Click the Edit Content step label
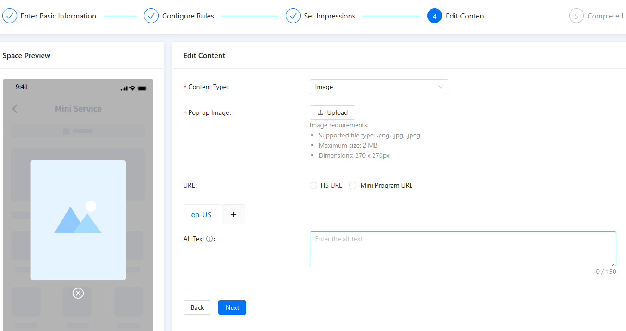 pyautogui.click(x=466, y=16)
